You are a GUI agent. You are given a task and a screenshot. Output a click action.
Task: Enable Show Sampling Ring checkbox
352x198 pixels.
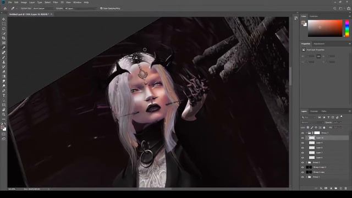tap(101, 8)
